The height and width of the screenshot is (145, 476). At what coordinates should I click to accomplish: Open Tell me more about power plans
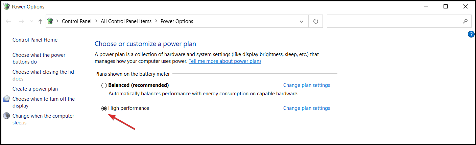(x=225, y=61)
